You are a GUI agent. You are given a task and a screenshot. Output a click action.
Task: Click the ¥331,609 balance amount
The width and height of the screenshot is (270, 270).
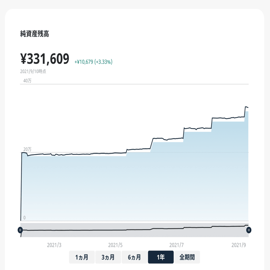point(45,59)
